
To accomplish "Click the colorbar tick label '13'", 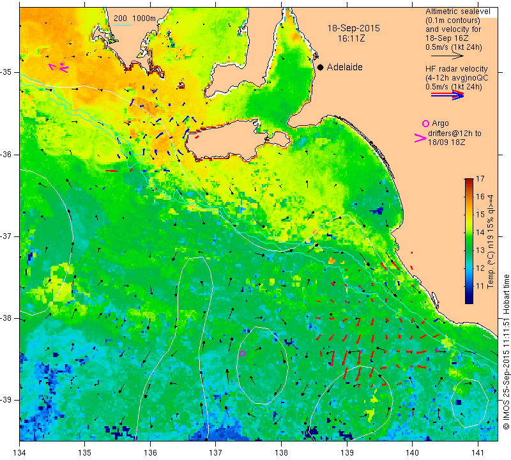I will (480, 250).
